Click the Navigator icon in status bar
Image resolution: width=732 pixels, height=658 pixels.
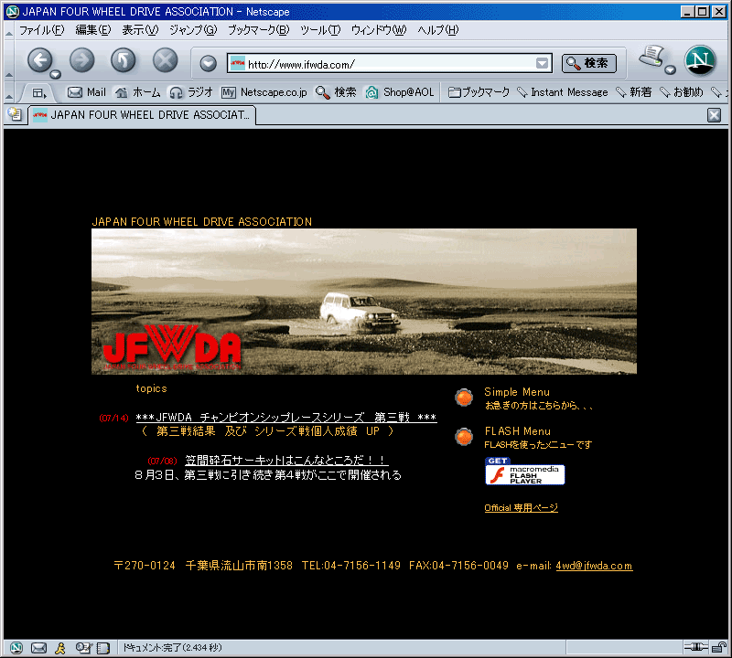(16, 647)
